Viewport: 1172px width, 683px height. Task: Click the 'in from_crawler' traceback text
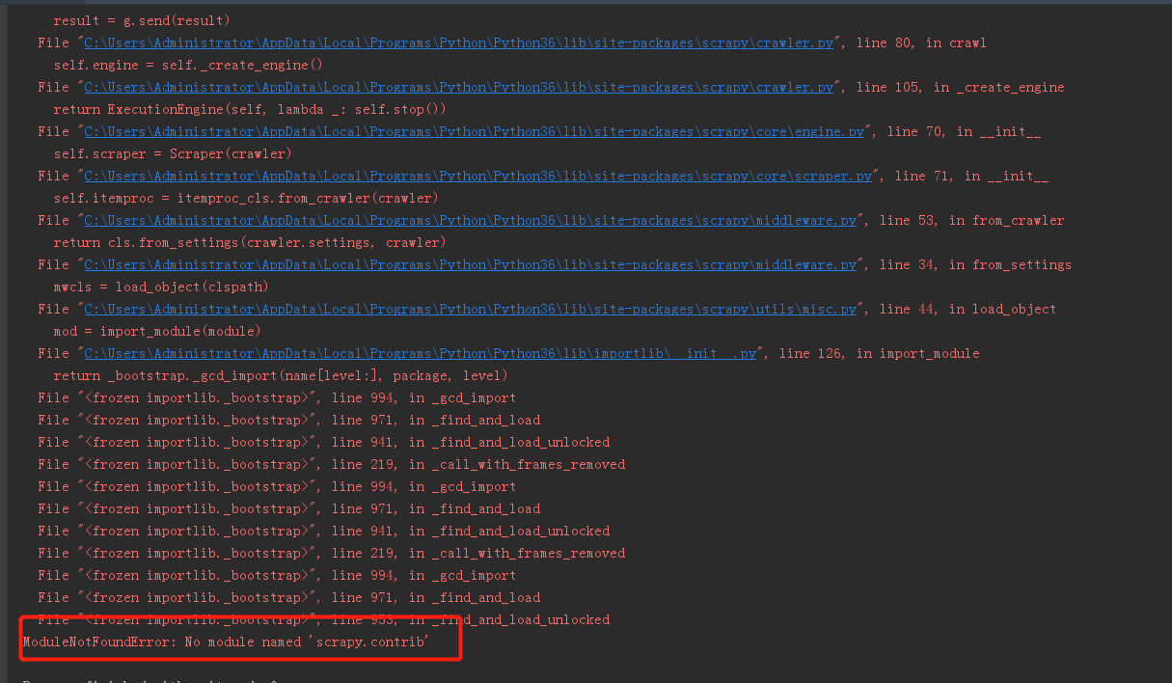[x=1014, y=220]
